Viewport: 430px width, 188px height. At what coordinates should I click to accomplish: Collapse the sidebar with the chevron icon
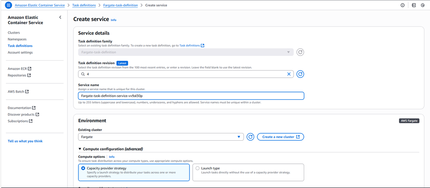click(x=60, y=17)
